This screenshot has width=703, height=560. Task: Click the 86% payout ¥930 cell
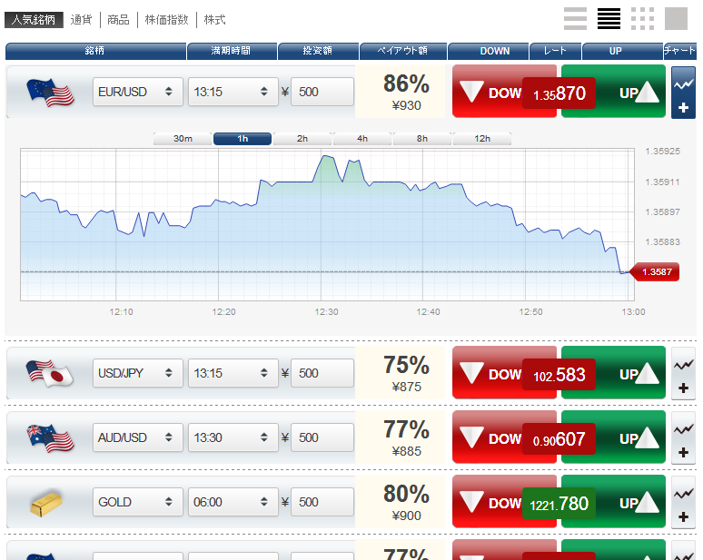(x=401, y=92)
